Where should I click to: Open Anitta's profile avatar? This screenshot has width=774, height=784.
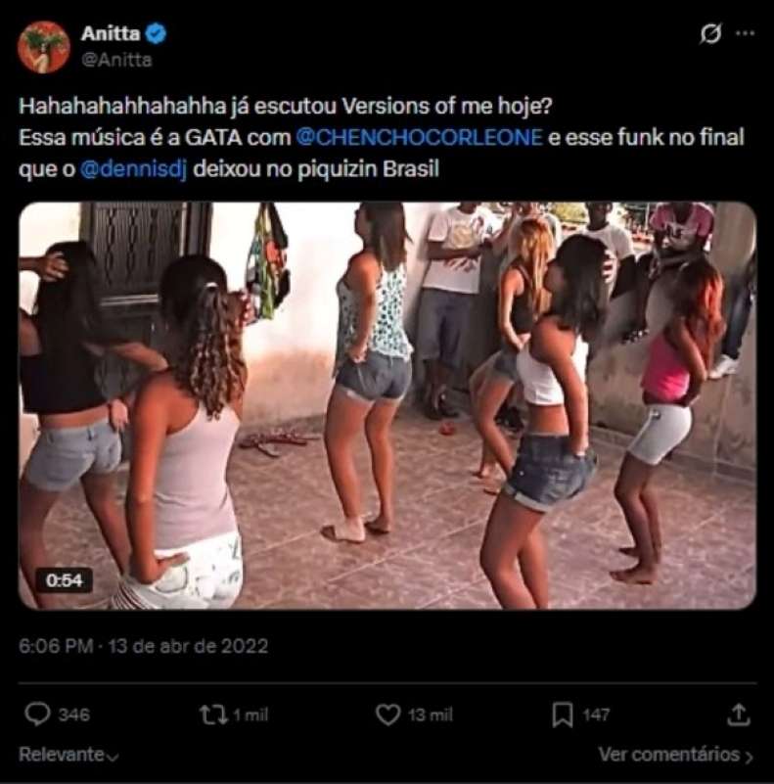(43, 47)
